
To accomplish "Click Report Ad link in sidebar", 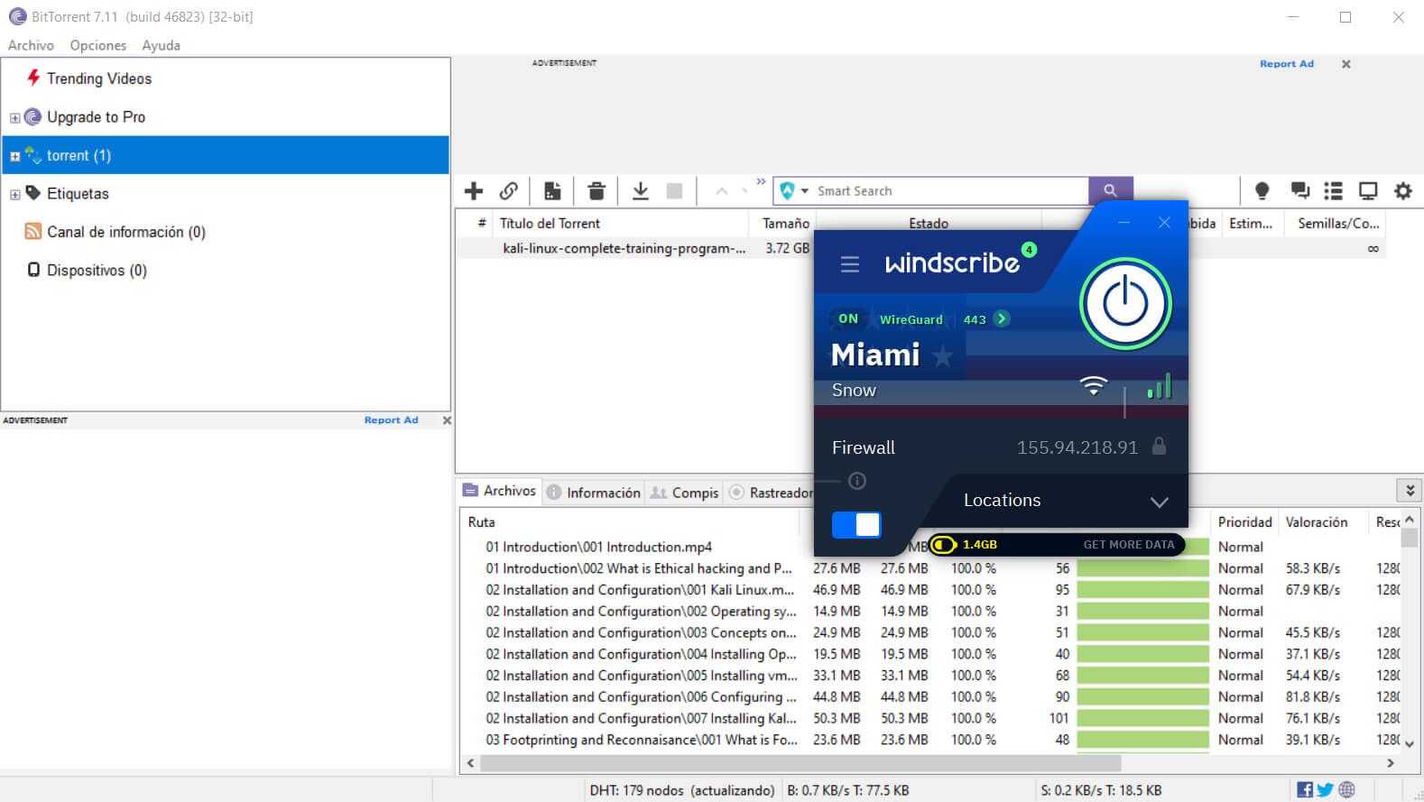I will (391, 420).
